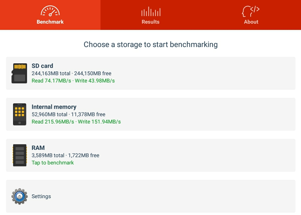Choose the RAM title
Screen dimensions: 301x215
pos(38,148)
